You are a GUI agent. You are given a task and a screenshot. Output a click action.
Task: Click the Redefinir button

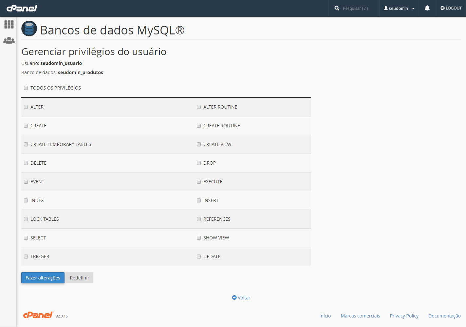click(x=80, y=278)
